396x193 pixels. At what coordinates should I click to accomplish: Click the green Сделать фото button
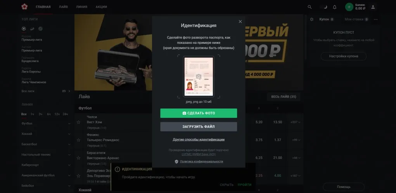point(199,113)
